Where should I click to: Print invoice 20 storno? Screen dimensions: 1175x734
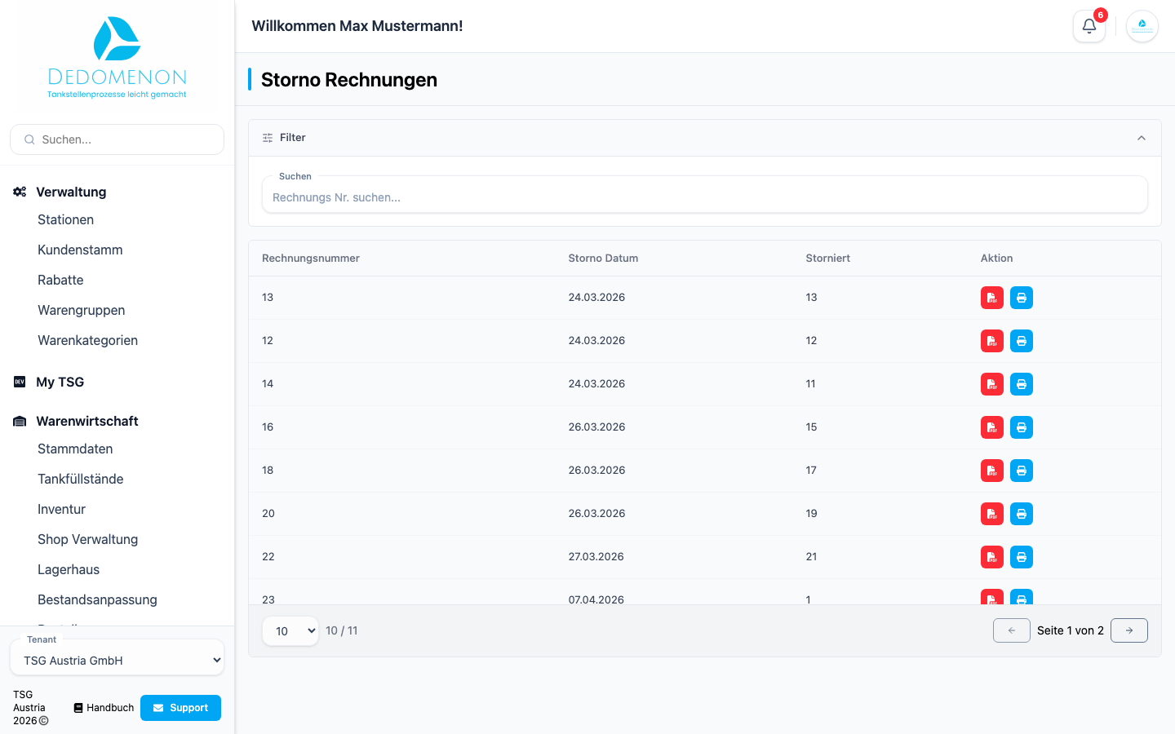(1022, 514)
